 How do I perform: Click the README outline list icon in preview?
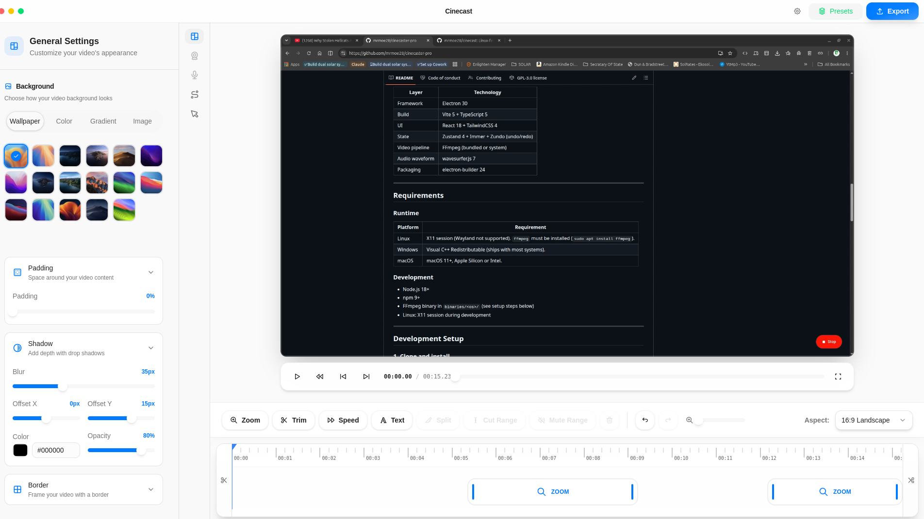[645, 78]
